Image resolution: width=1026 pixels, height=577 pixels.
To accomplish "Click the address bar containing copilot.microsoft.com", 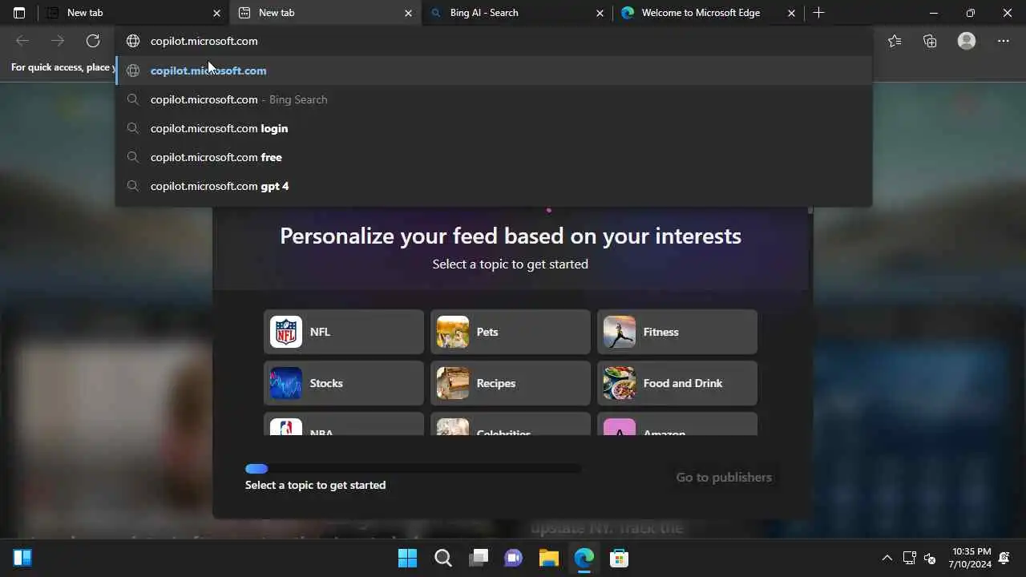I will tap(494, 41).
